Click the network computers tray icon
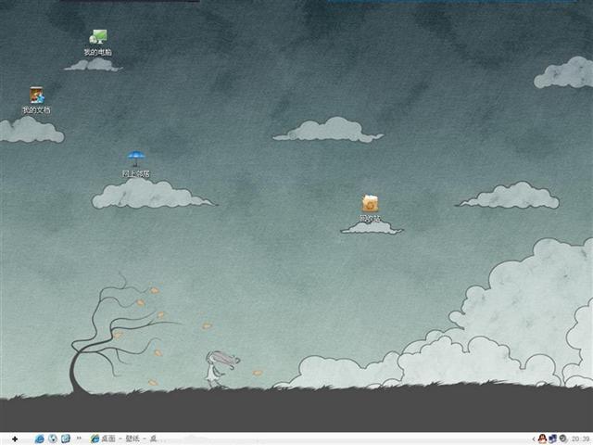593x445 pixels. click(x=552, y=439)
